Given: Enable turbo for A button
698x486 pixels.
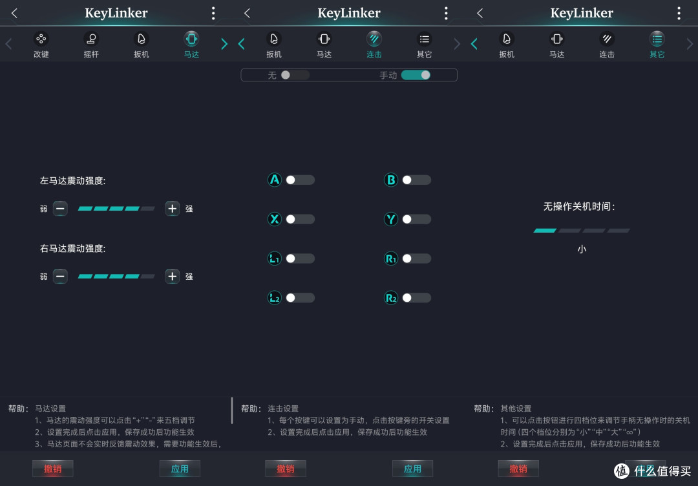Looking at the screenshot, I should point(300,180).
